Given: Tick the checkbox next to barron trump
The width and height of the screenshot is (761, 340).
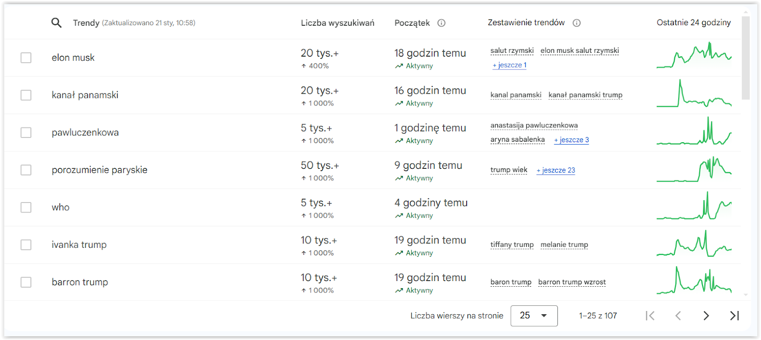Looking at the screenshot, I should tap(26, 282).
